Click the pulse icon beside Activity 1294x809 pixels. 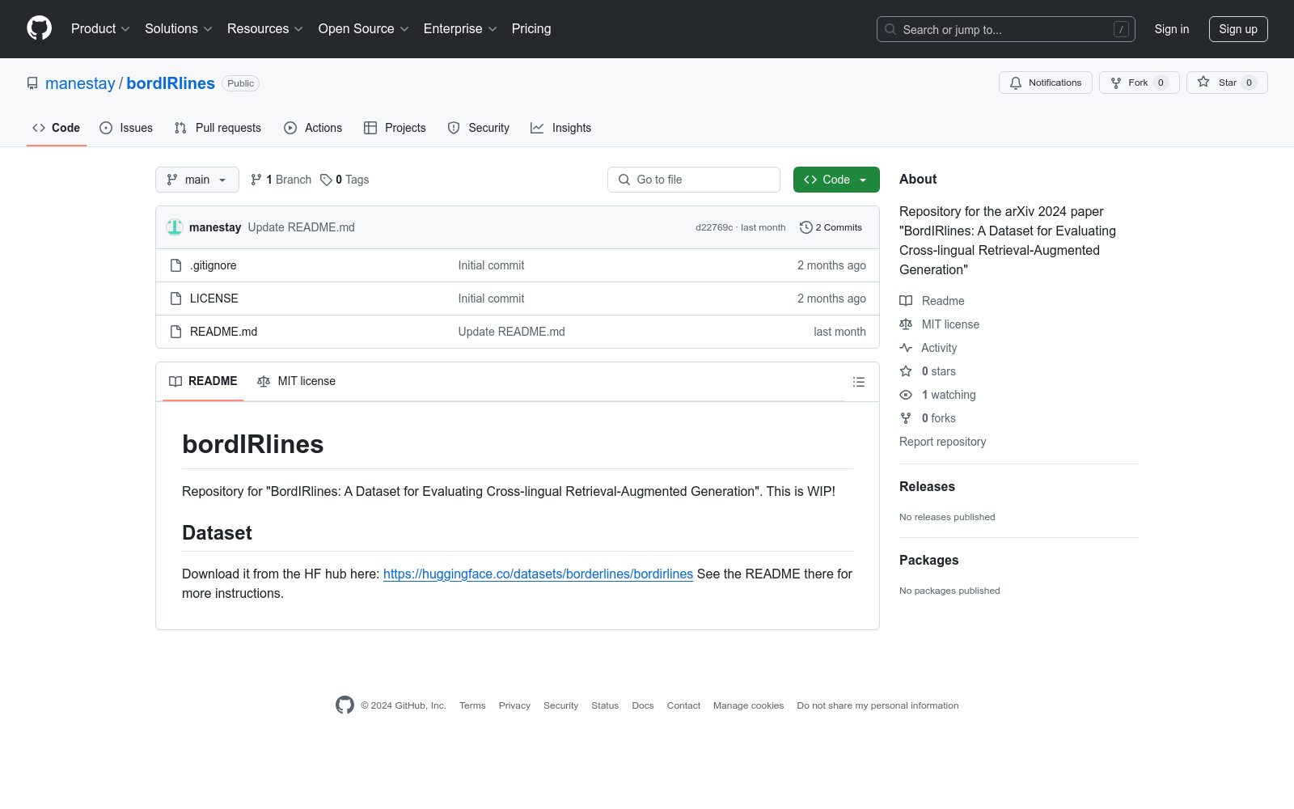[906, 348]
